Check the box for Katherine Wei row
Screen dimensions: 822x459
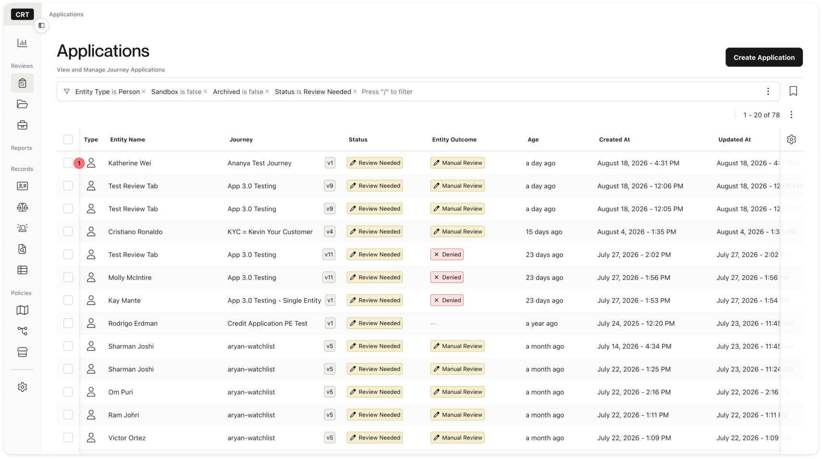68,163
